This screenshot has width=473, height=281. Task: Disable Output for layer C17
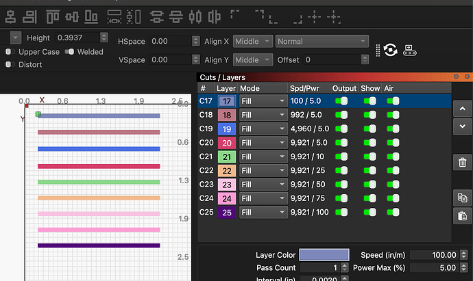[341, 101]
